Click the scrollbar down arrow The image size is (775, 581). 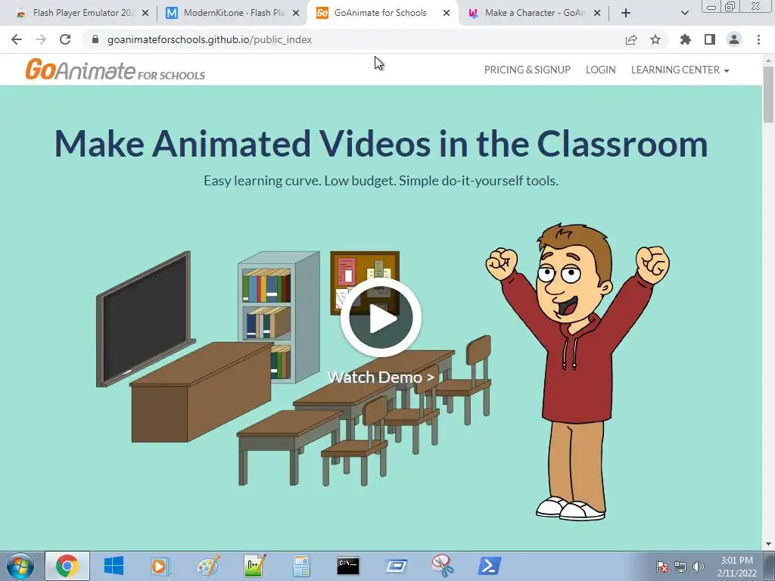[768, 545]
